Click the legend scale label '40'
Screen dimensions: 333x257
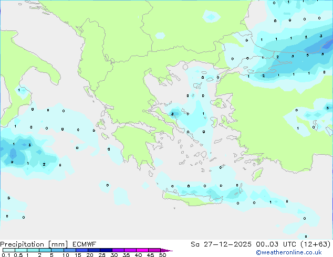(138, 255)
